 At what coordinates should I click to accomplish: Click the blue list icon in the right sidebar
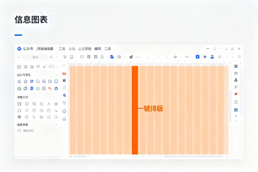(x=236, y=110)
